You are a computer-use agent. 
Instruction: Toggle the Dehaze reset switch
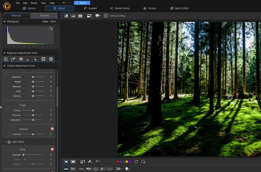click(x=52, y=129)
